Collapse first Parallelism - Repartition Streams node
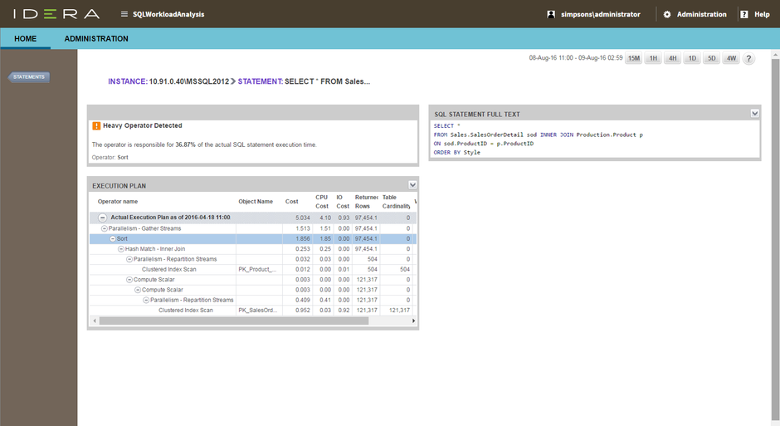The width and height of the screenshot is (780, 426). tap(129, 259)
